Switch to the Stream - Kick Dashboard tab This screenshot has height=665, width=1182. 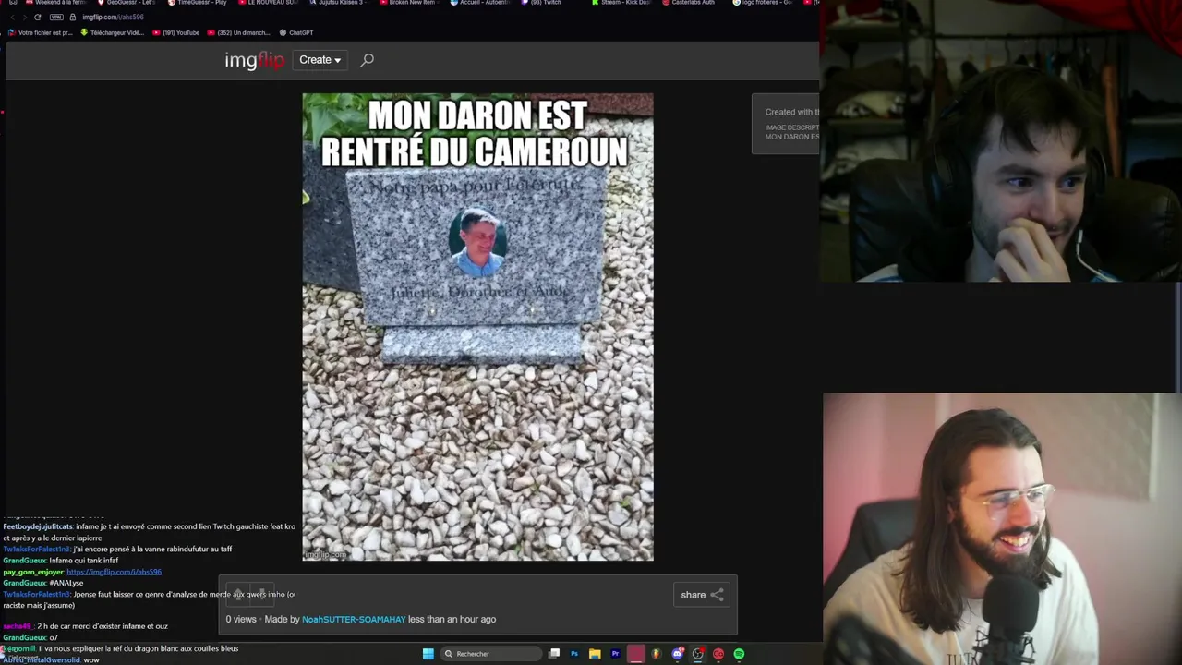pos(621,3)
